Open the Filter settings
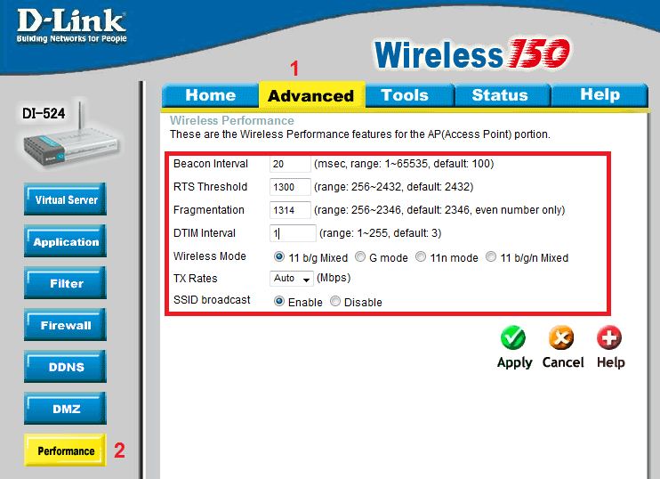Image resolution: width=660 pixels, height=479 pixels. click(x=65, y=283)
